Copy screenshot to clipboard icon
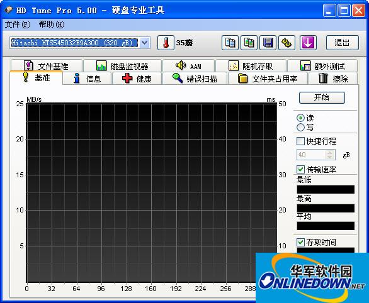 tap(249, 43)
